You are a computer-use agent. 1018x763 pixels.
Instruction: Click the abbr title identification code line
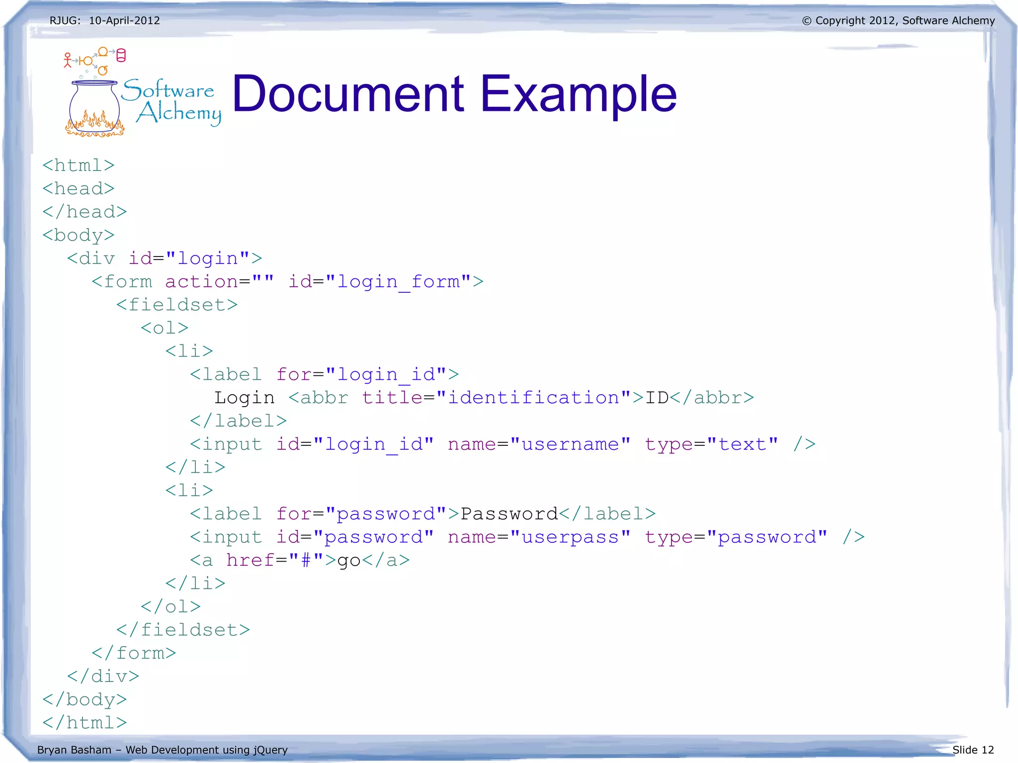[484, 398]
